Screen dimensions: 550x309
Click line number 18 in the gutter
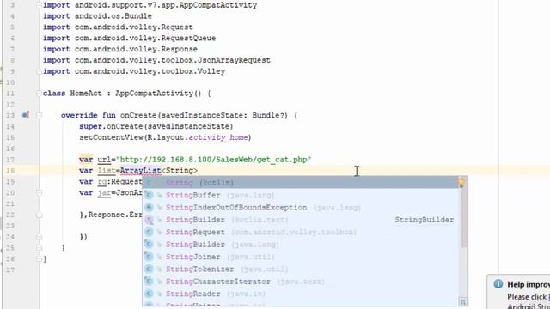point(10,171)
